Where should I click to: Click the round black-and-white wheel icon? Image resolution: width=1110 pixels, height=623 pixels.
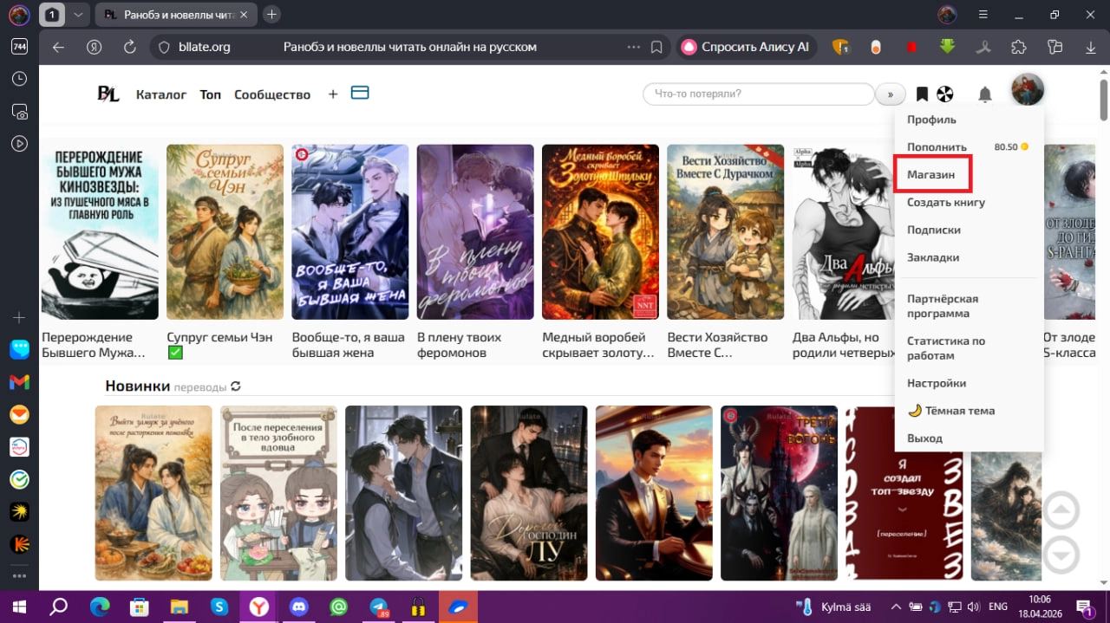[x=944, y=94]
